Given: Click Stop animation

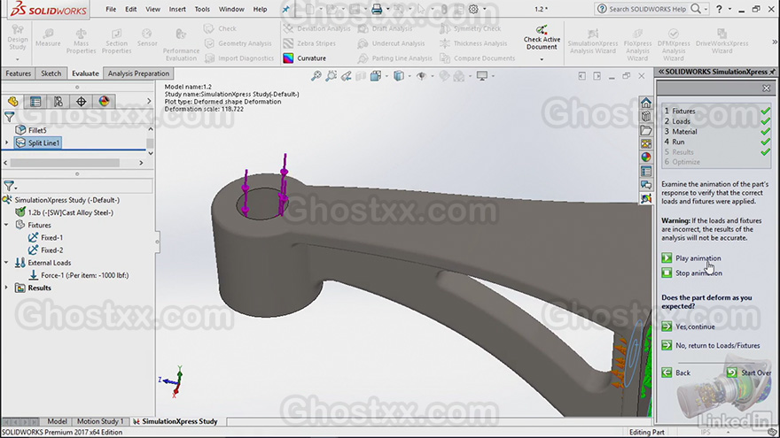Looking at the screenshot, I should [692, 273].
